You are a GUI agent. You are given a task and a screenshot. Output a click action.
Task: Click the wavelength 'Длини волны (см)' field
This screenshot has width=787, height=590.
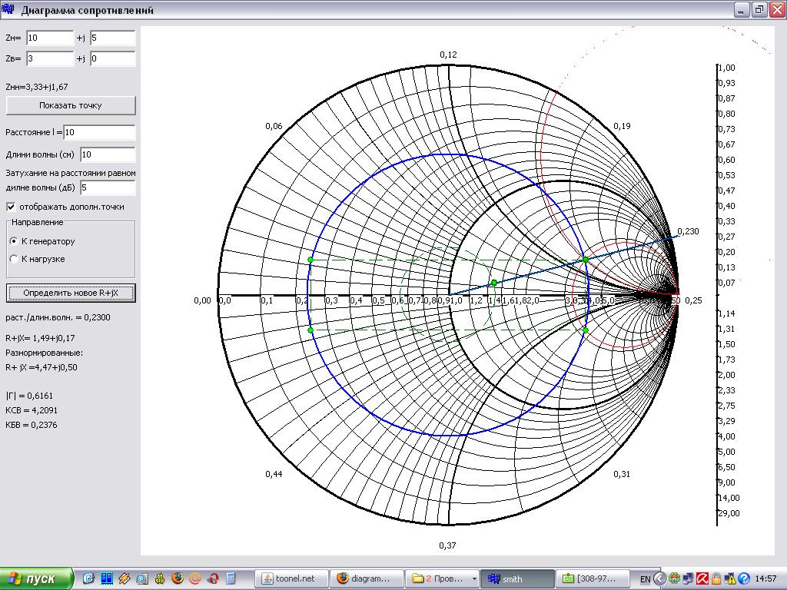pyautogui.click(x=108, y=154)
